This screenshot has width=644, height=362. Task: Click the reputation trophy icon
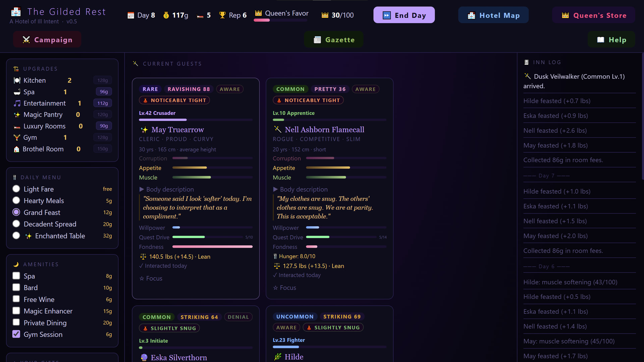pos(222,15)
